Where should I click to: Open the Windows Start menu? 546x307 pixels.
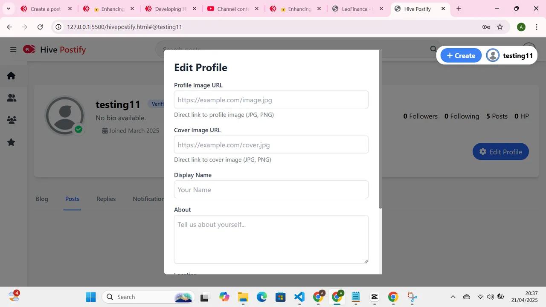(x=91, y=297)
